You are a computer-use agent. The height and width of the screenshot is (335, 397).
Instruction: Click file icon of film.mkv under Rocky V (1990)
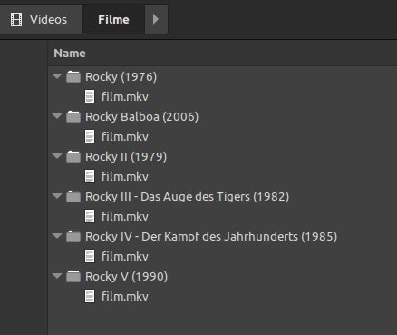90,296
